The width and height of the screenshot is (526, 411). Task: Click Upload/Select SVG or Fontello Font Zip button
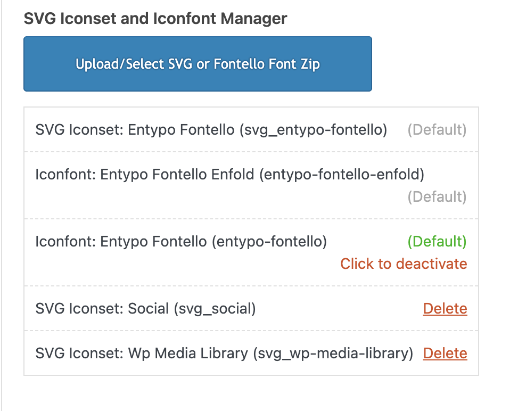coord(198,64)
